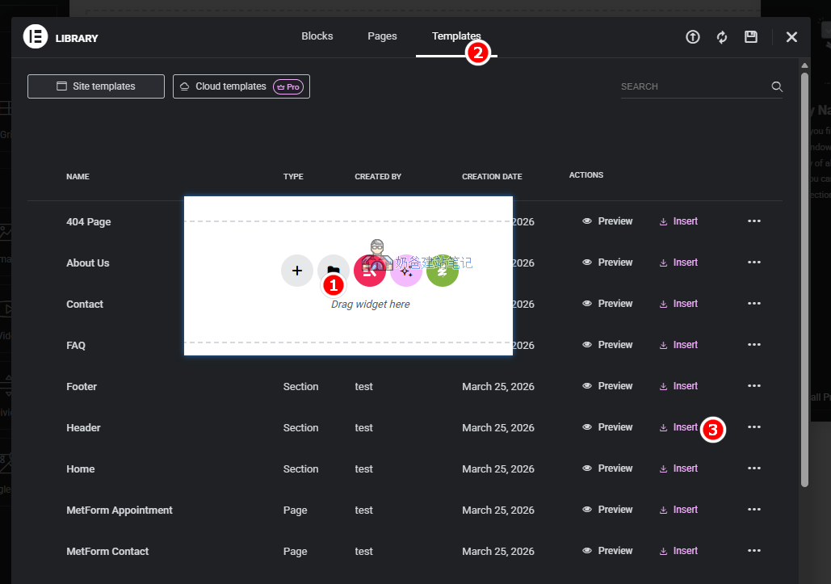Viewport: 831px width, 584px height.
Task: Insert the Header template
Action: pyautogui.click(x=678, y=427)
